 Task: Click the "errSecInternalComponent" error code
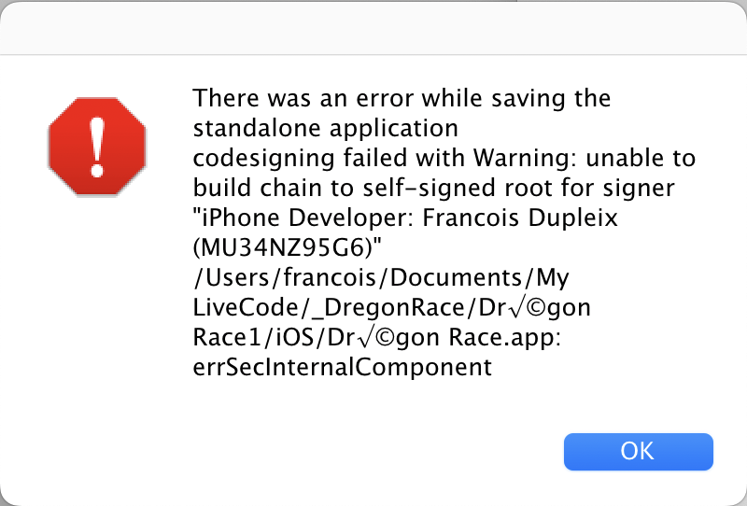(x=342, y=368)
